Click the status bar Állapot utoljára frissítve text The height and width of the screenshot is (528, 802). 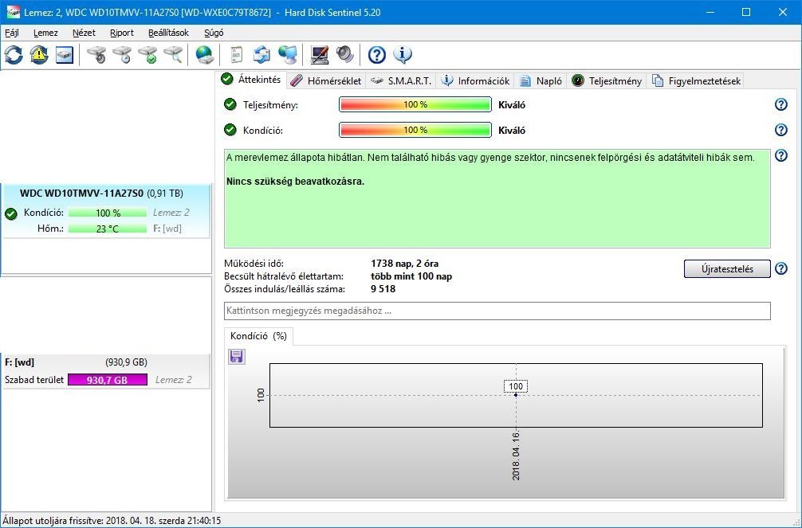coord(112,521)
